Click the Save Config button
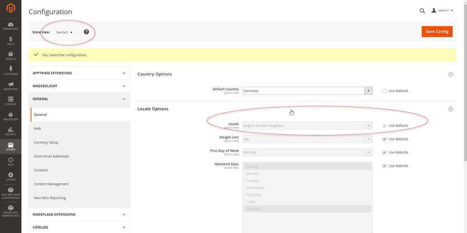 point(437,31)
